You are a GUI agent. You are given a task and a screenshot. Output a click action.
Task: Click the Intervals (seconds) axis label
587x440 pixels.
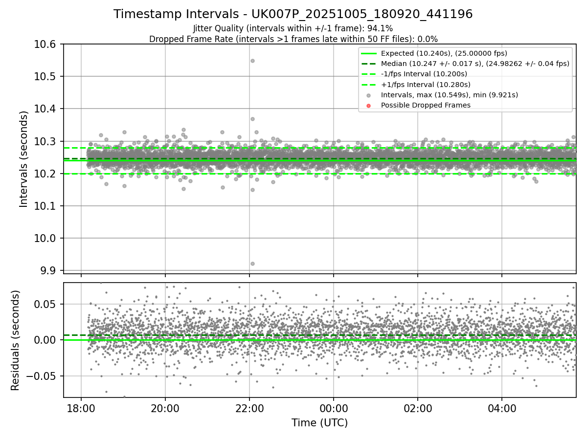[24, 159]
